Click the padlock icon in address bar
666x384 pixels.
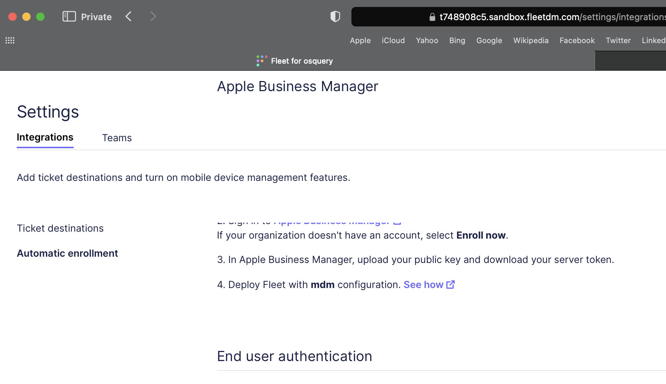432,17
